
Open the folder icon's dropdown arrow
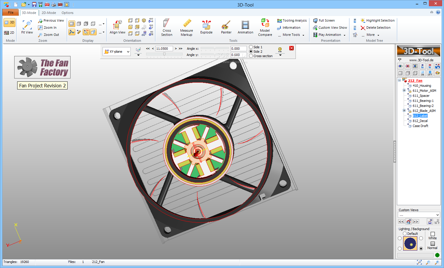(29, 5)
